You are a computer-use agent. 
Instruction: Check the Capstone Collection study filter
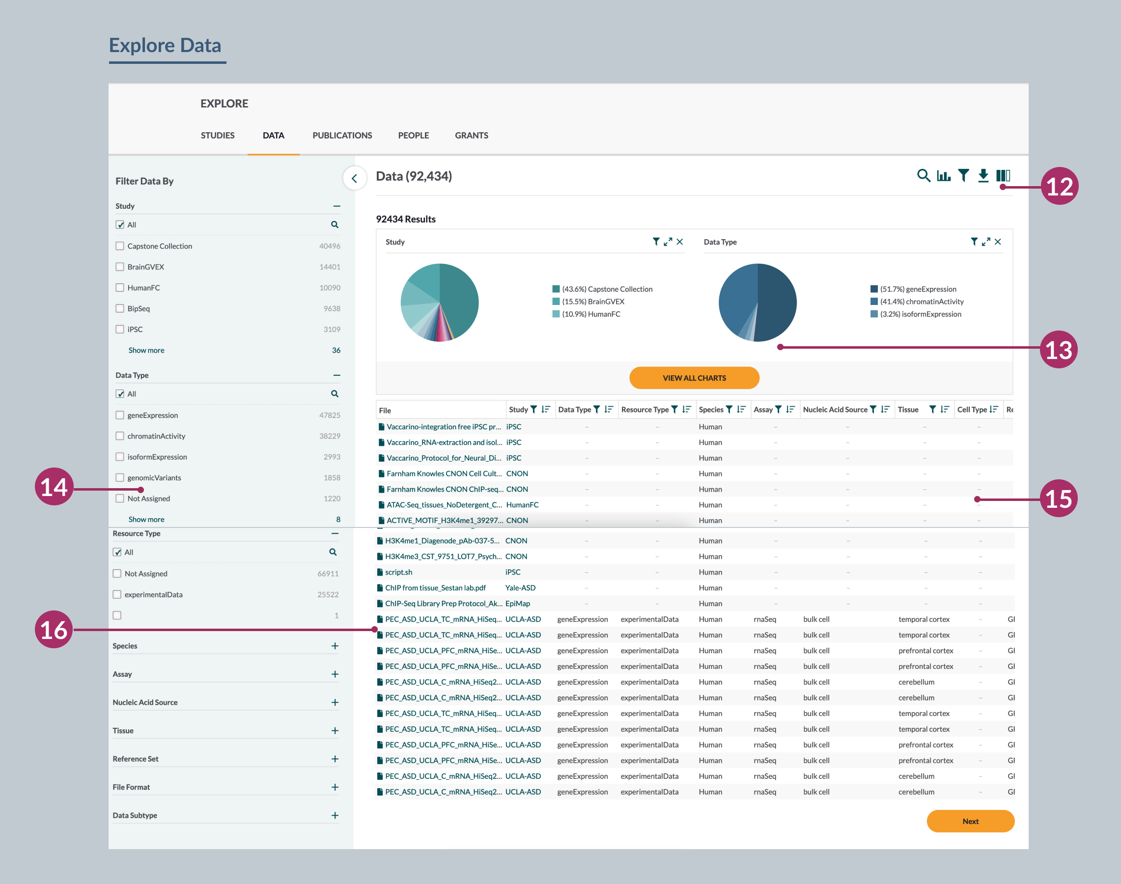[119, 246]
